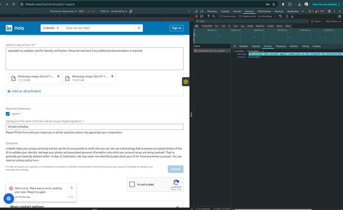
Task: Click the Submit button
Action: click(176, 169)
